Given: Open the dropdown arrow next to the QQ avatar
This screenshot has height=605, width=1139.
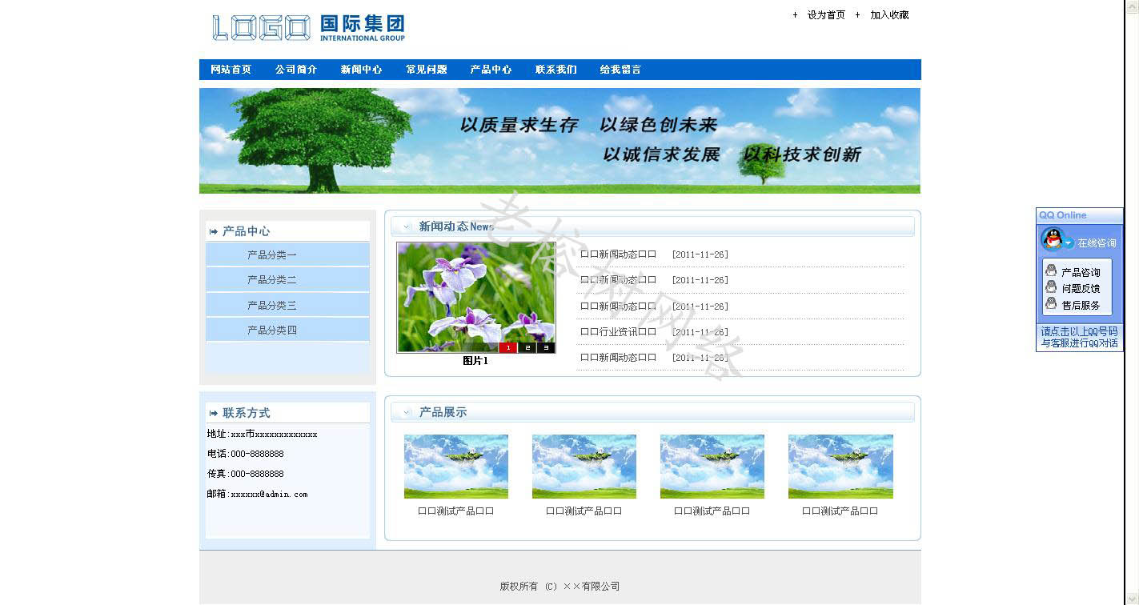Looking at the screenshot, I should 1069,243.
